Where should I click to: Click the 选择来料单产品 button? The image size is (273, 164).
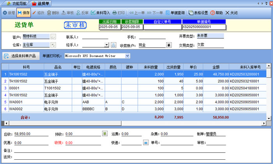[x=20, y=56]
